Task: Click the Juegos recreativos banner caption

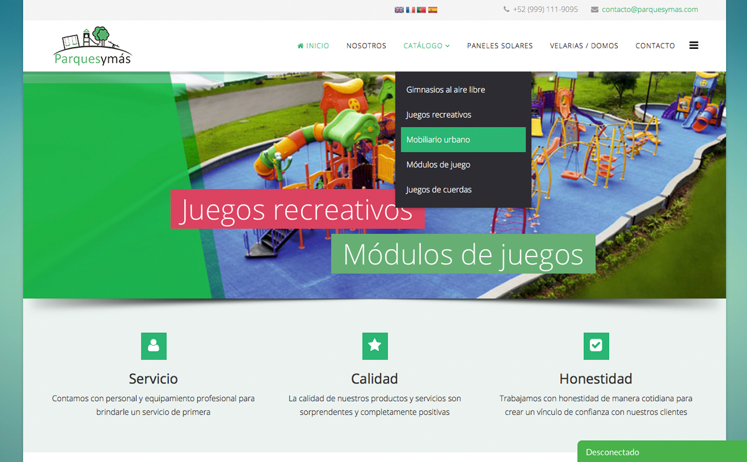Action: [x=297, y=209]
